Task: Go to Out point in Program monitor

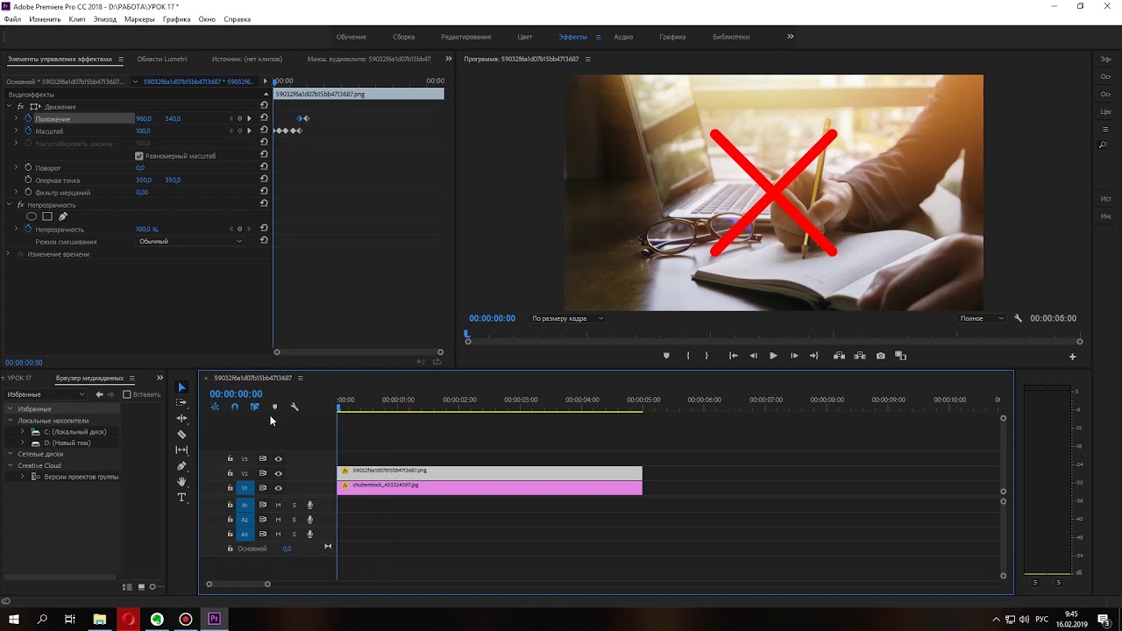Action: [x=814, y=356]
